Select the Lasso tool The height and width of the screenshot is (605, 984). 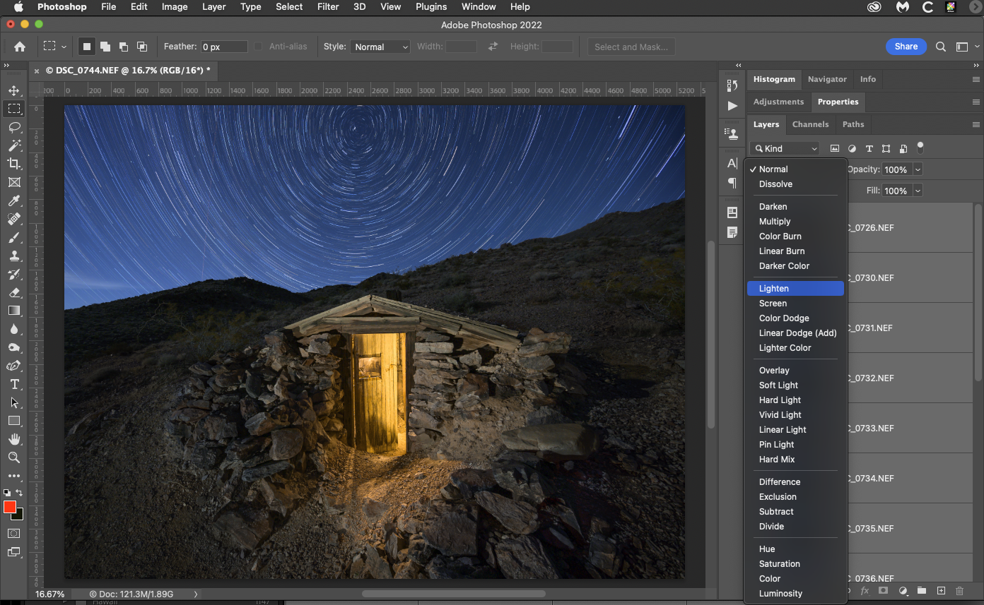click(x=15, y=127)
